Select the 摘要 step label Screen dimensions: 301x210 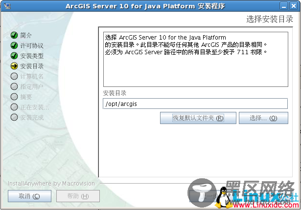click(x=26, y=97)
